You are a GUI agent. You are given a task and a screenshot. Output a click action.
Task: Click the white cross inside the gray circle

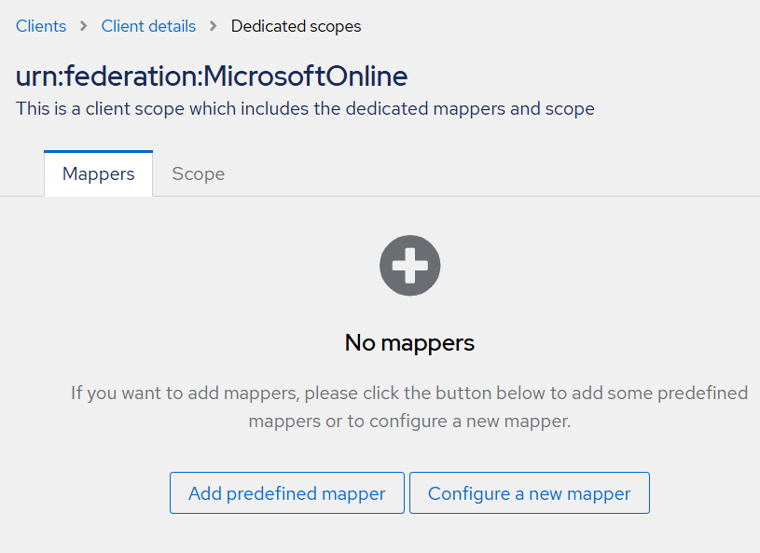pyautogui.click(x=409, y=267)
